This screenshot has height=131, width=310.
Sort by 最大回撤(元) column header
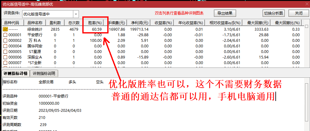pyautogui.click(x=256, y=23)
